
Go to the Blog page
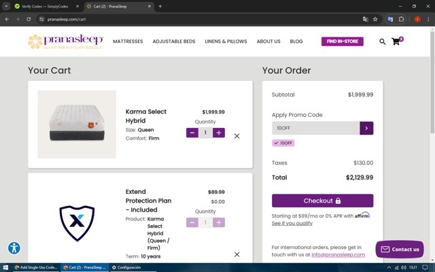tap(296, 41)
